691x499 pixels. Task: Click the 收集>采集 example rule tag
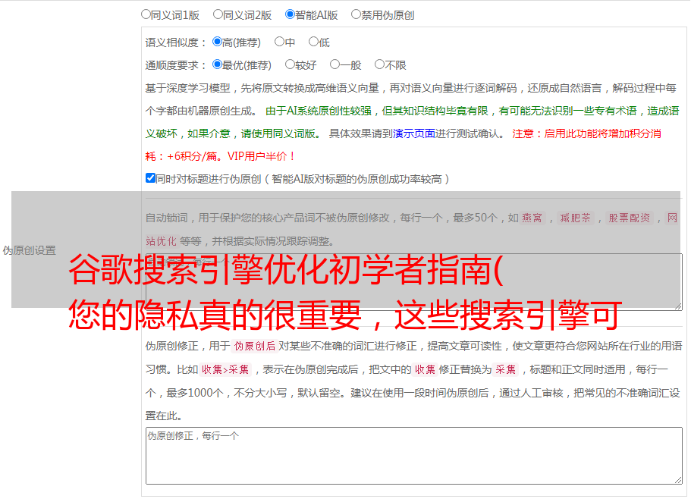225,369
